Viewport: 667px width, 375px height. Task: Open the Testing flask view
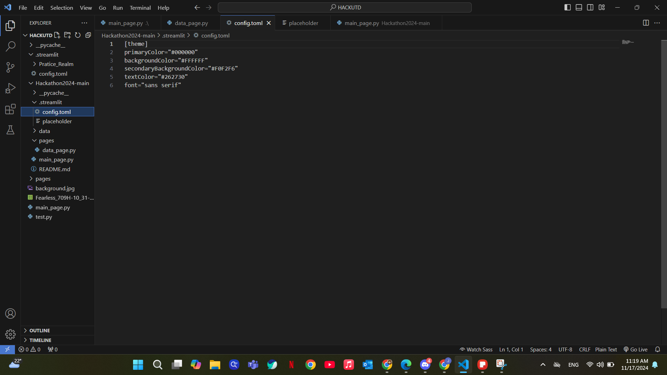click(10, 130)
